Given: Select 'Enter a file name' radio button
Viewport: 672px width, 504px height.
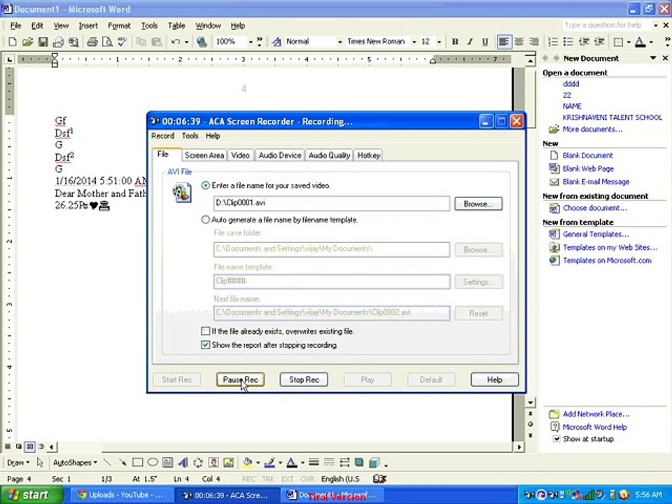Looking at the screenshot, I should [x=206, y=185].
